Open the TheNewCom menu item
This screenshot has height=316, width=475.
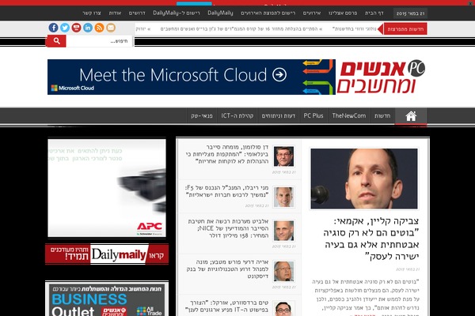point(349,116)
